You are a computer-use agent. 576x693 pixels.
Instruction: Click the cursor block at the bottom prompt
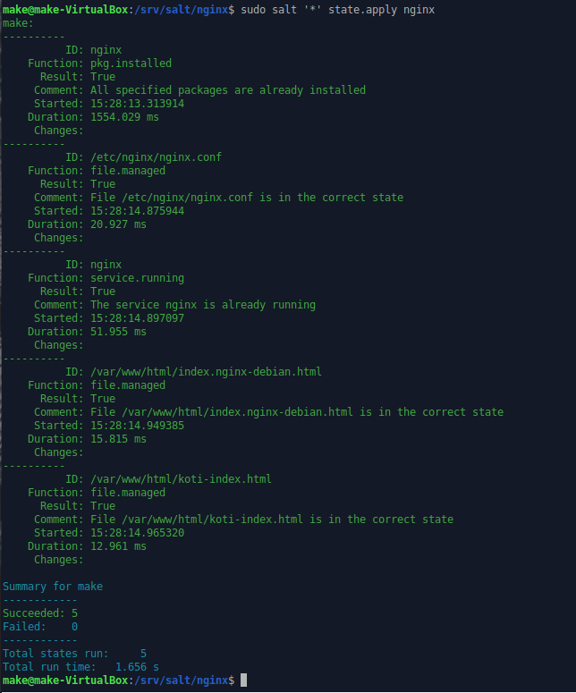point(244,681)
